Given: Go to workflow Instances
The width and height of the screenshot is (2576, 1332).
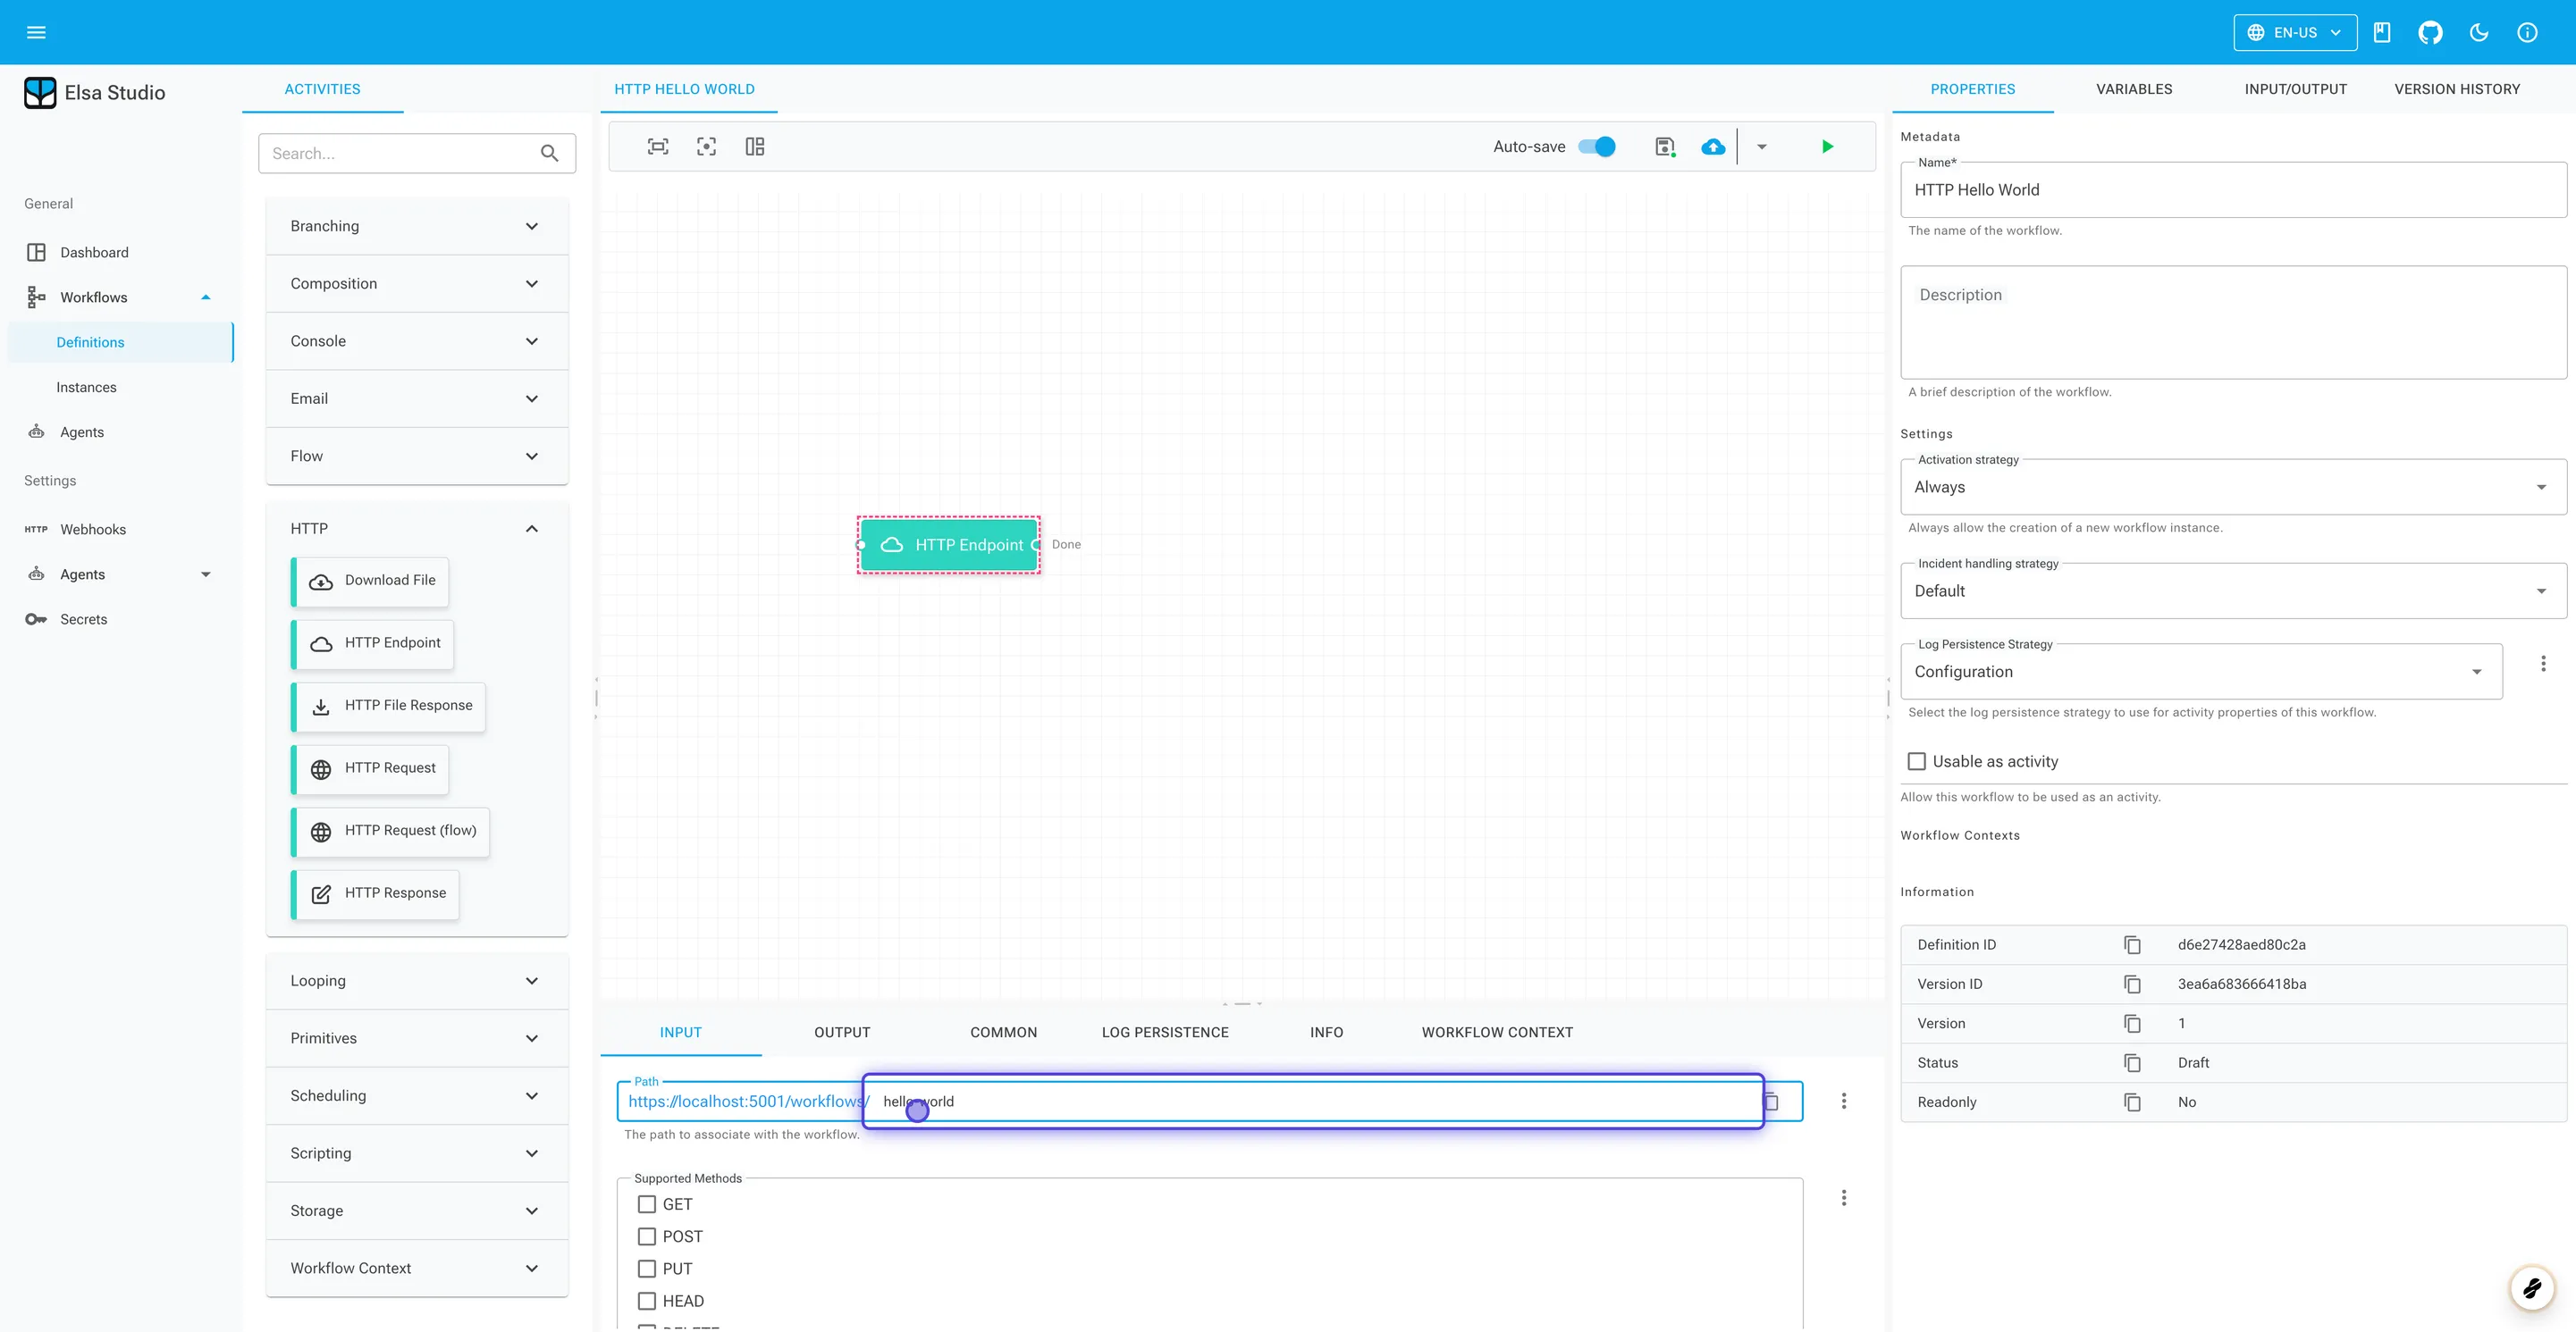Looking at the screenshot, I should (x=86, y=387).
